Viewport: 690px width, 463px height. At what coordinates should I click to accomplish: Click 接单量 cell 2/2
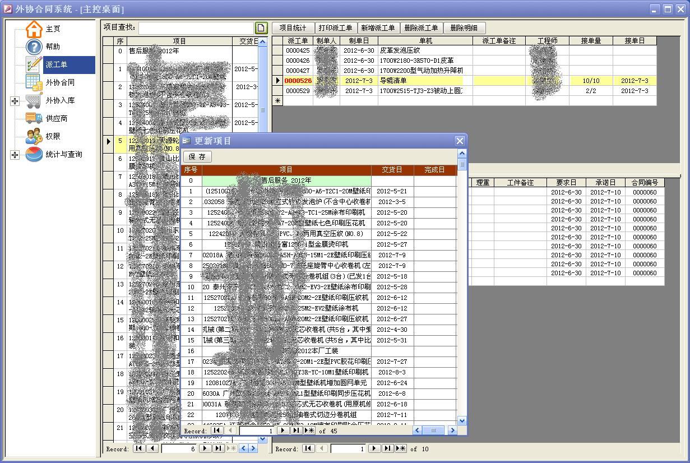click(x=591, y=91)
